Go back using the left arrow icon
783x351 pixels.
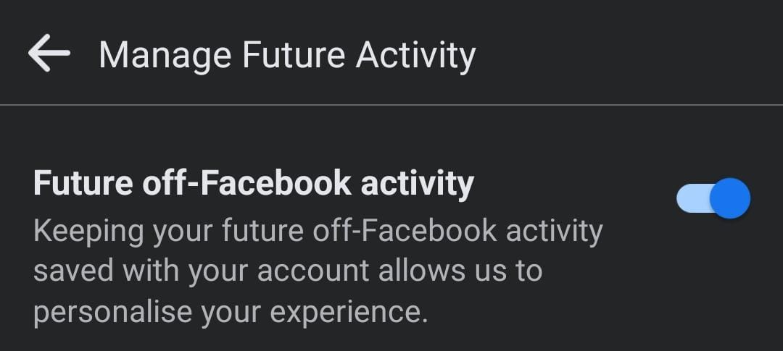point(49,53)
